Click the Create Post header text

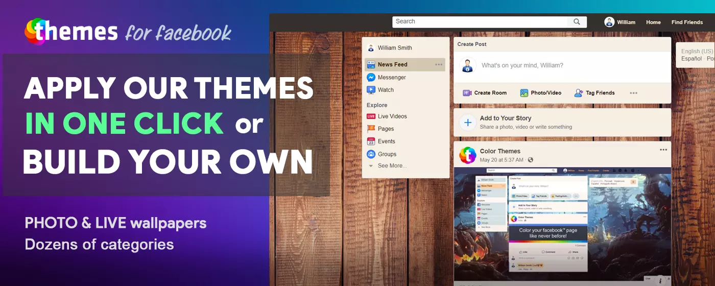pos(472,44)
